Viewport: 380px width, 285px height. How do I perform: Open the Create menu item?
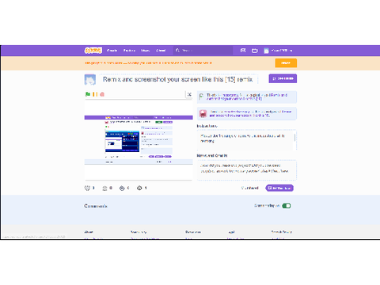click(112, 51)
